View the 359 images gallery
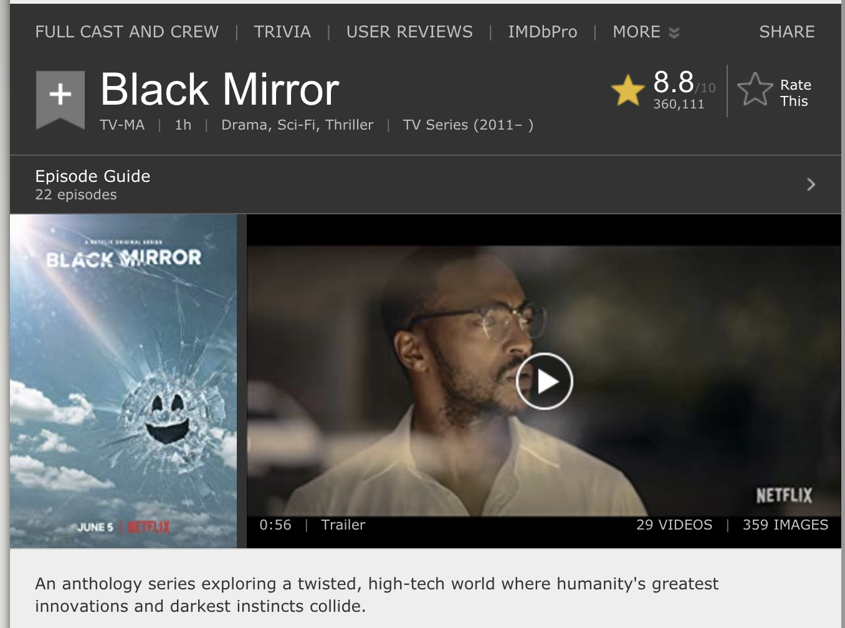Screen dimensions: 845x628 (785, 525)
